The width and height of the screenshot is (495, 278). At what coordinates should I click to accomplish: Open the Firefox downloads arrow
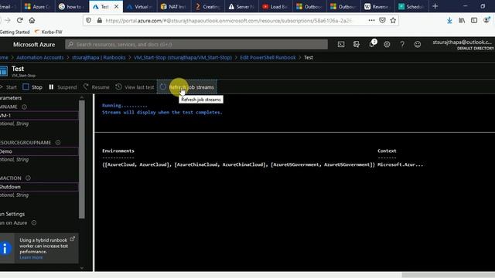coord(449,21)
